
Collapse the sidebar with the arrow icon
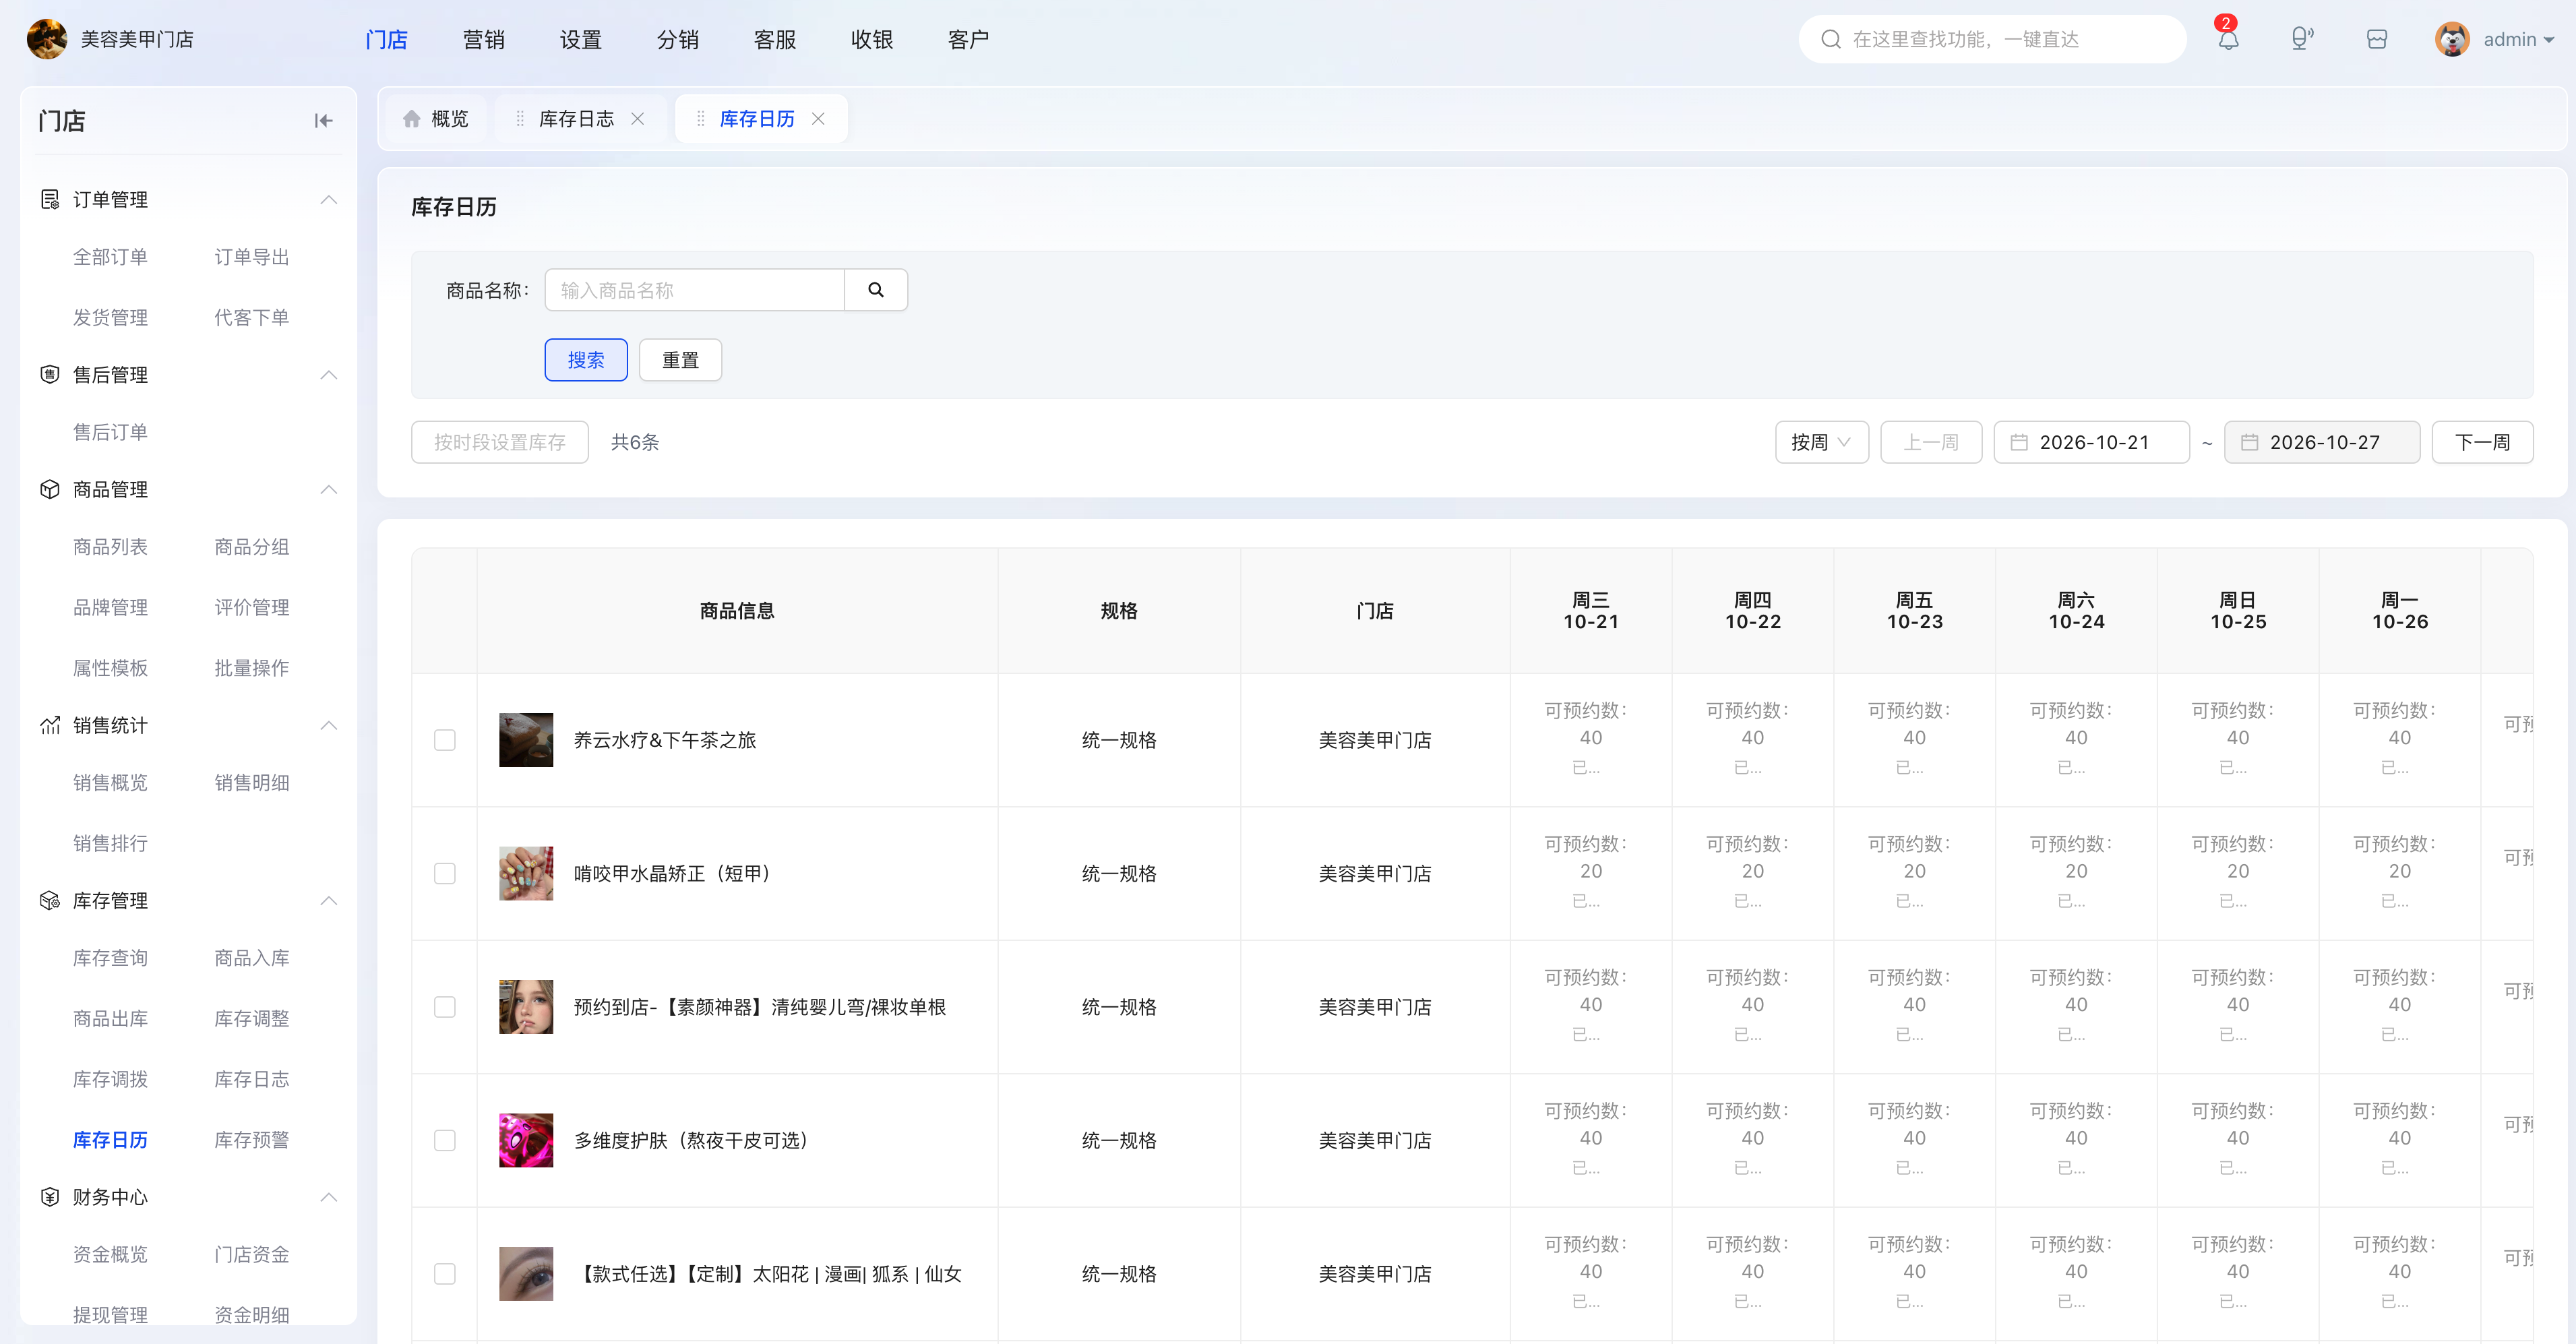pyautogui.click(x=323, y=121)
